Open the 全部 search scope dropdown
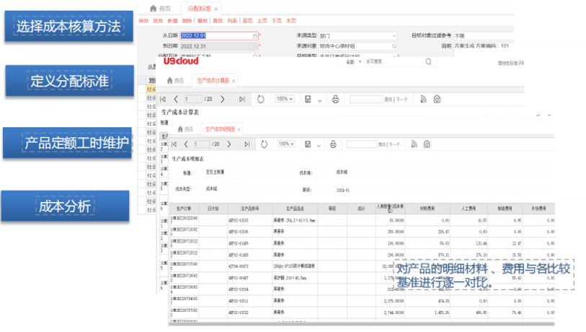The height and width of the screenshot is (332, 586). [x=351, y=63]
